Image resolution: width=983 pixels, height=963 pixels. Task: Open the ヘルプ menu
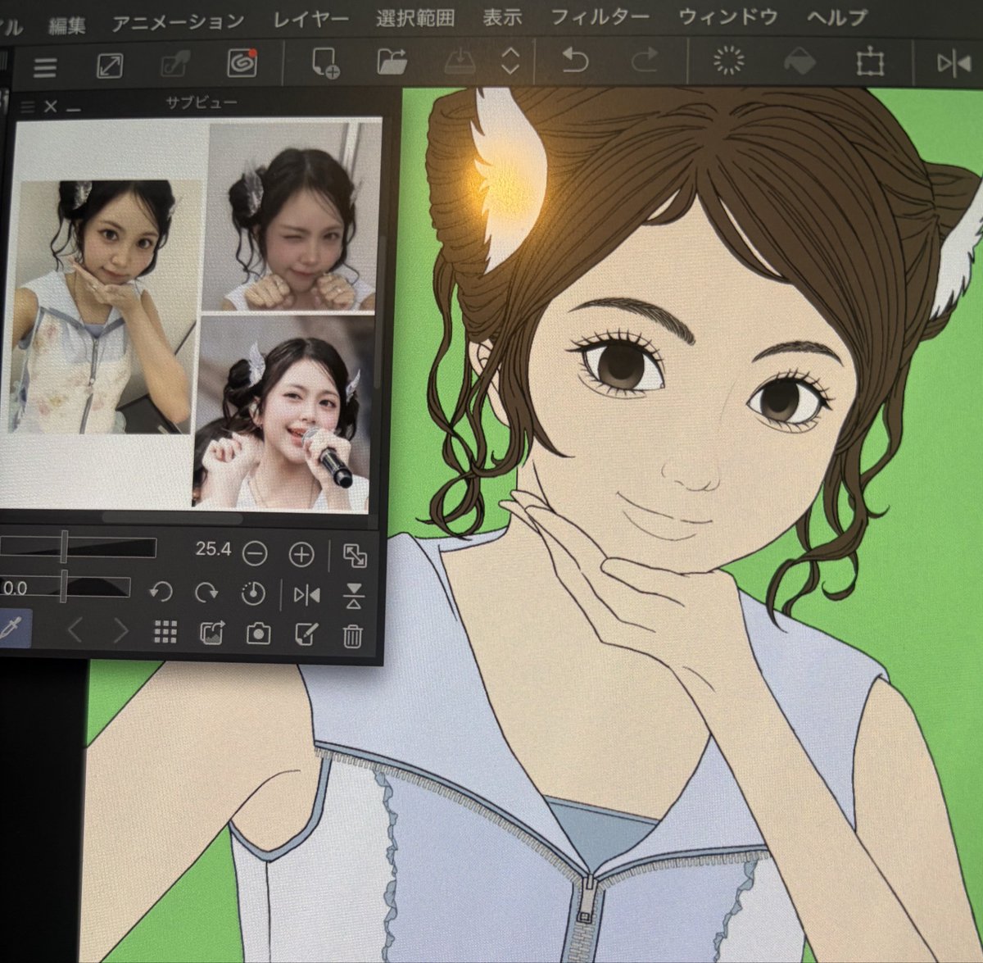(x=836, y=16)
